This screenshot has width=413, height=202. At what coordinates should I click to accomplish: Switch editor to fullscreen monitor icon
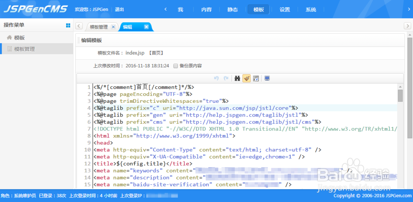267,78
